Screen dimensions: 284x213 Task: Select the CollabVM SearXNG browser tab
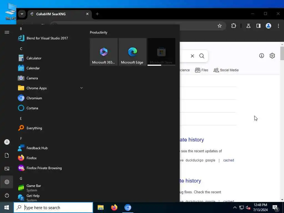59,14
